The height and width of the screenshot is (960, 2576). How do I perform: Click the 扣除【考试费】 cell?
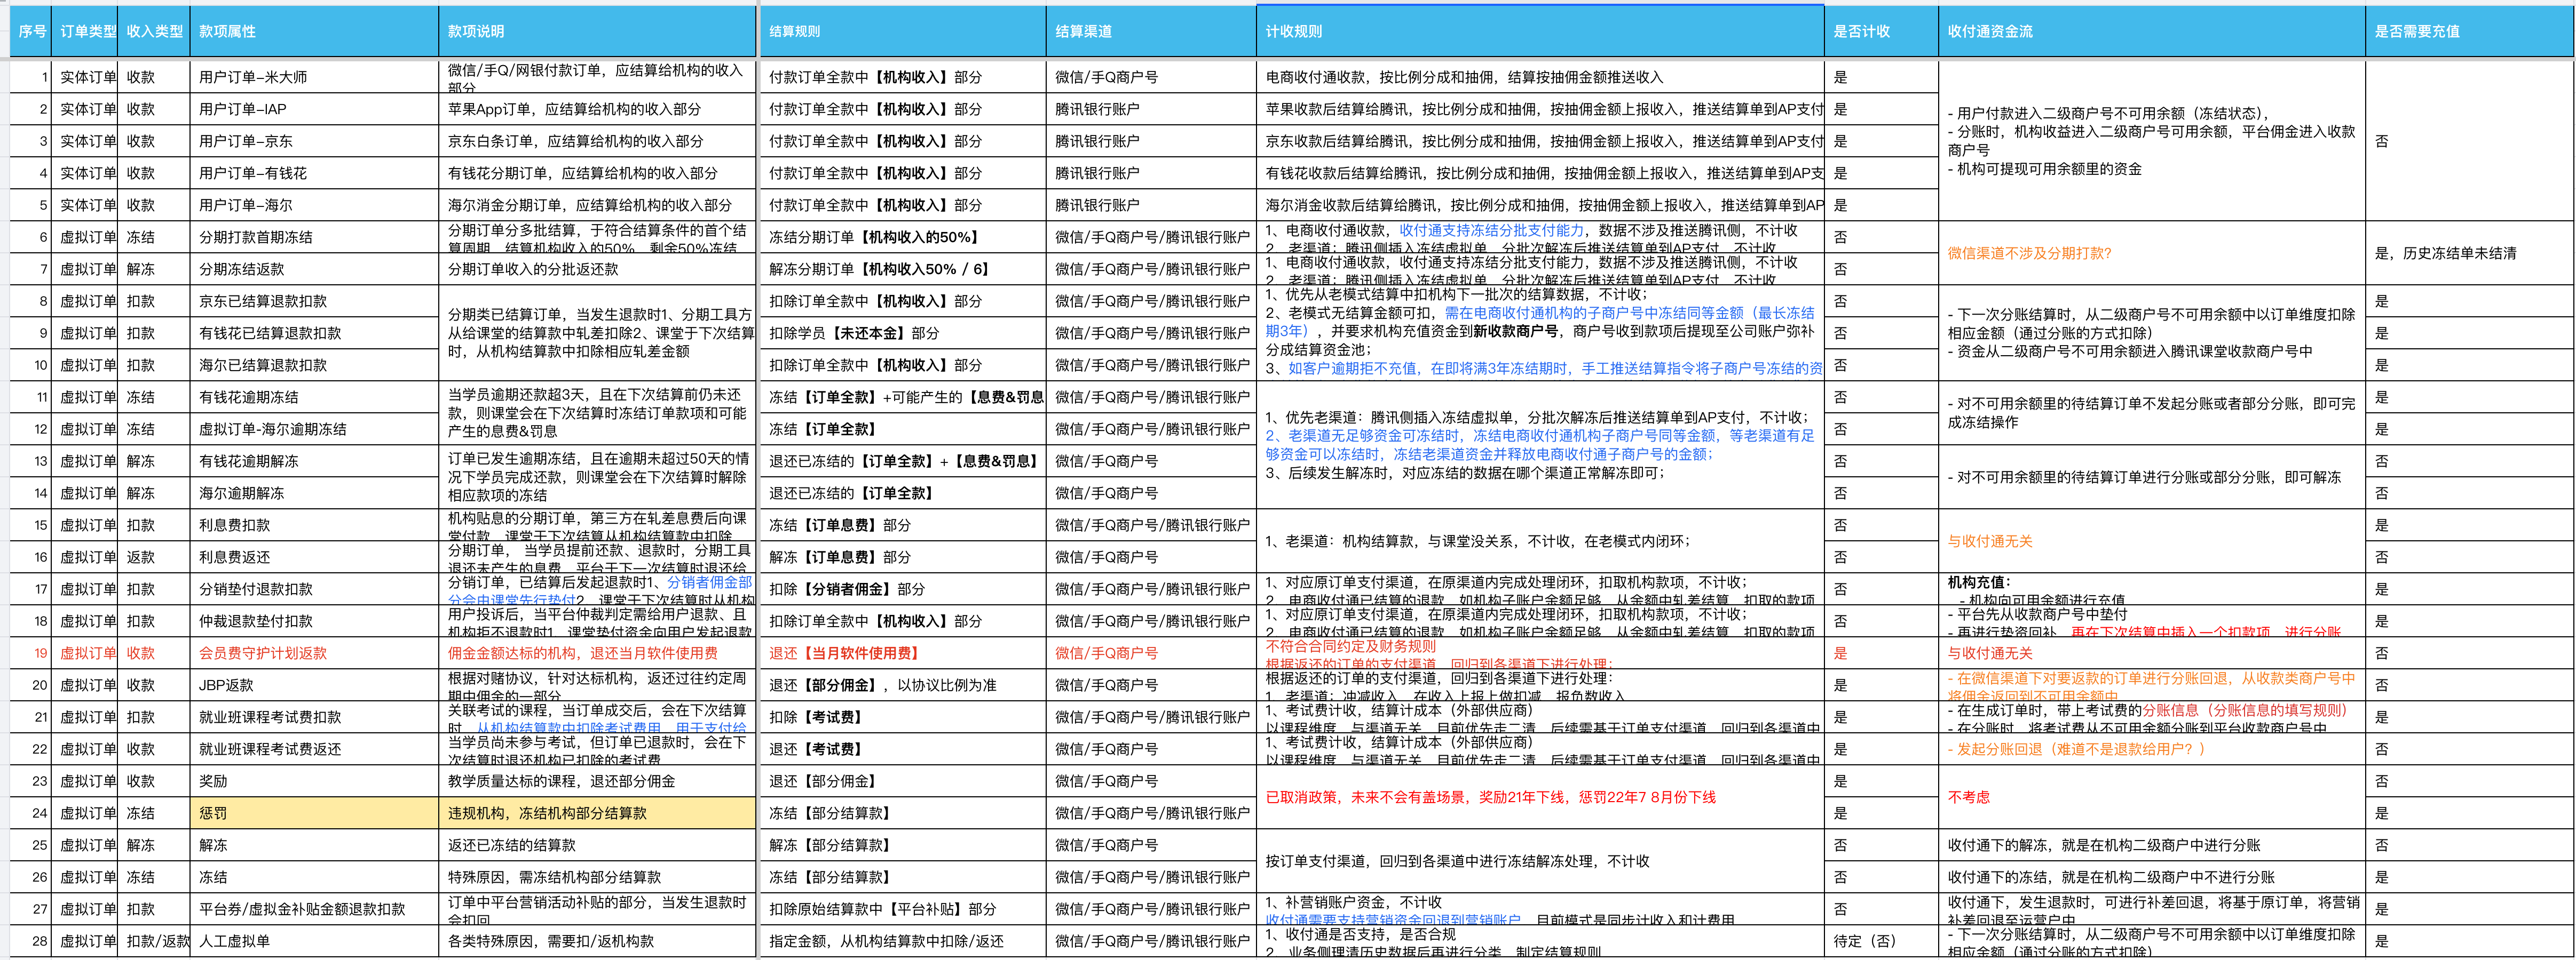[903, 716]
